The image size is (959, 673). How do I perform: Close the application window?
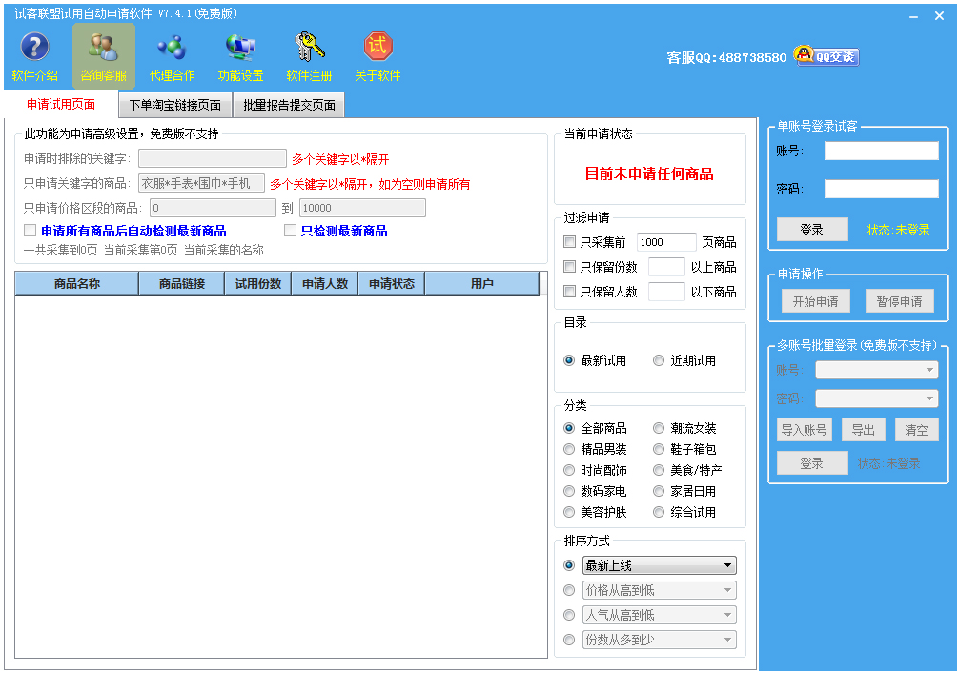[x=939, y=16]
